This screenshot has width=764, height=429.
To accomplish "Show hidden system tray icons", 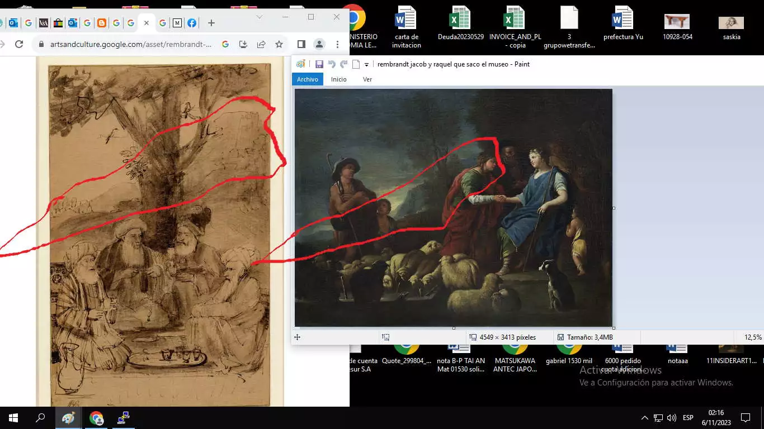I will 644,418.
